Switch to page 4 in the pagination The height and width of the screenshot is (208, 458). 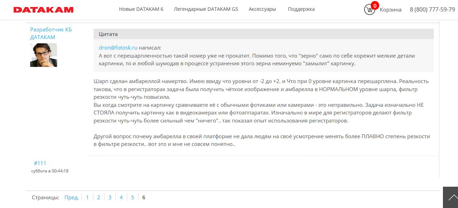tap(121, 198)
